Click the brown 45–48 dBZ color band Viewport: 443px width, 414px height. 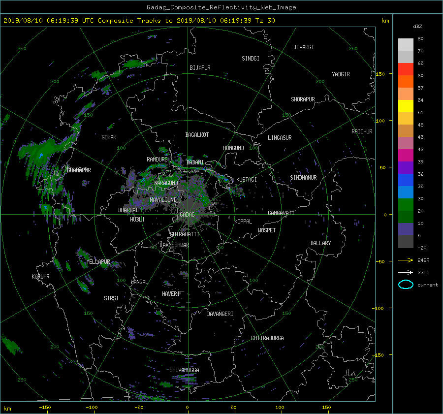(x=406, y=130)
